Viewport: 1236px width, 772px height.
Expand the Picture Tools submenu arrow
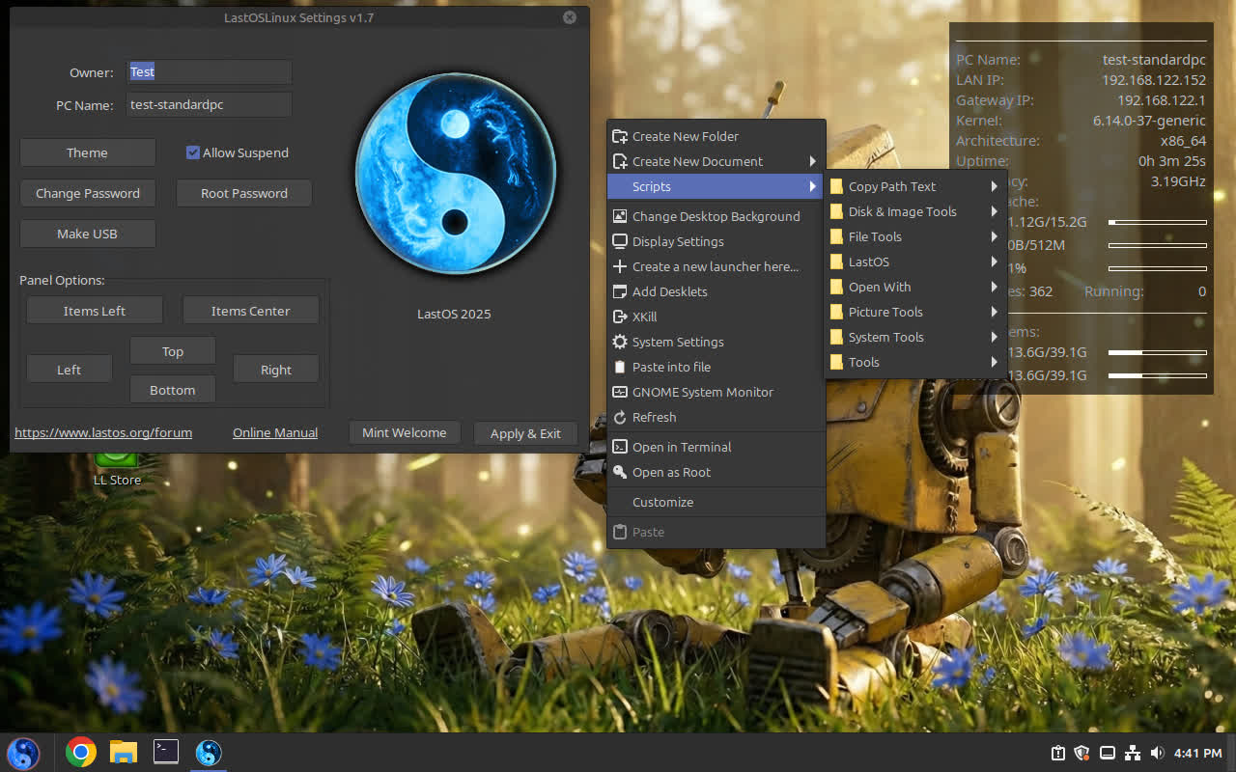point(994,312)
